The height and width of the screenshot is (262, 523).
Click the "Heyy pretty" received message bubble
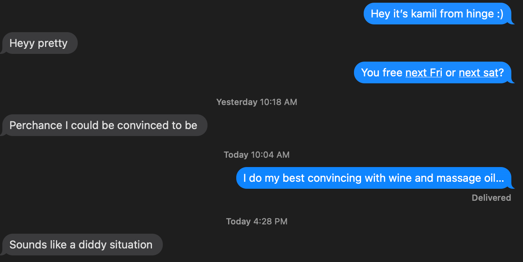[39, 43]
